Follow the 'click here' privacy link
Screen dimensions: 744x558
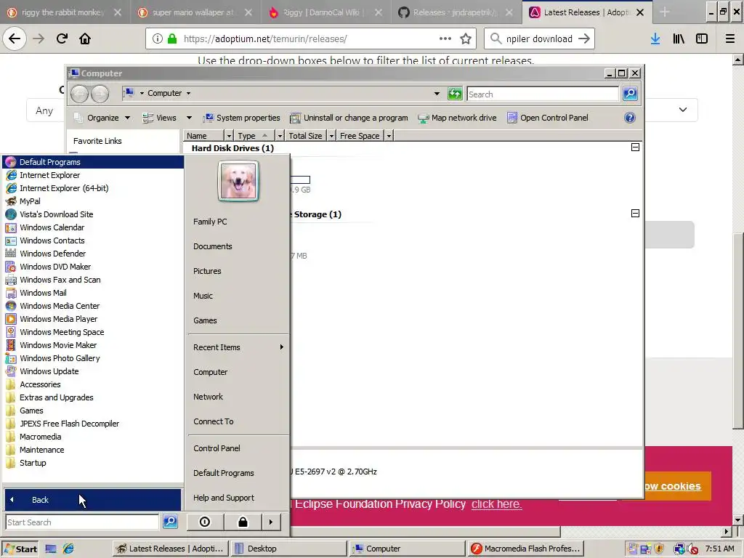tap(496, 504)
